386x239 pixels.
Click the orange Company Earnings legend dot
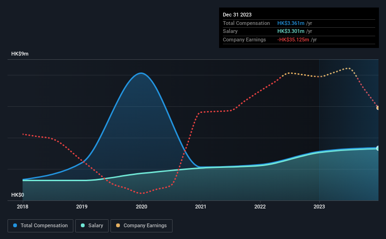click(x=118, y=225)
